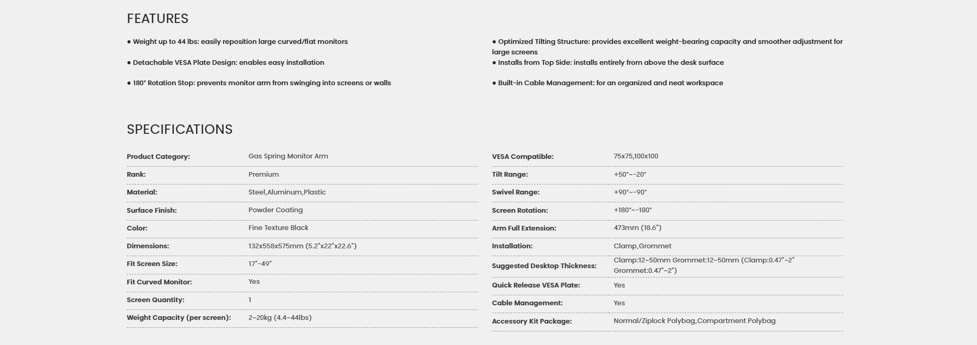Click the Steel,Aluminum,Plastic material value
Image resolution: width=977 pixels, height=345 pixels.
(x=287, y=192)
